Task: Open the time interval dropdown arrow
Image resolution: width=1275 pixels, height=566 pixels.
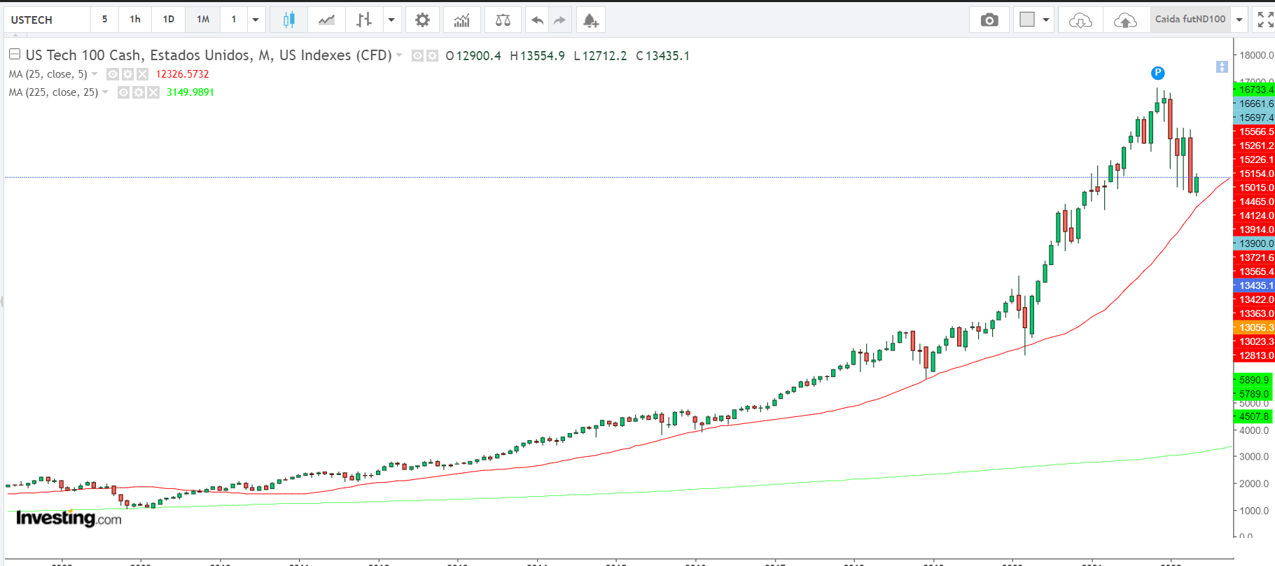Action: (x=256, y=20)
